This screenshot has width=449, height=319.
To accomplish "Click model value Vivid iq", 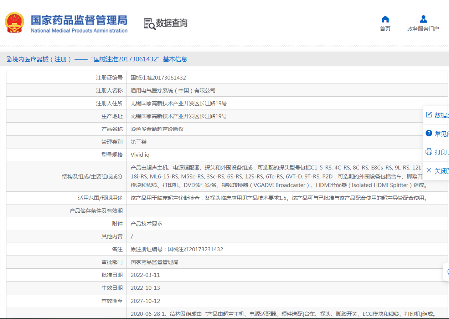I will 140,155.
